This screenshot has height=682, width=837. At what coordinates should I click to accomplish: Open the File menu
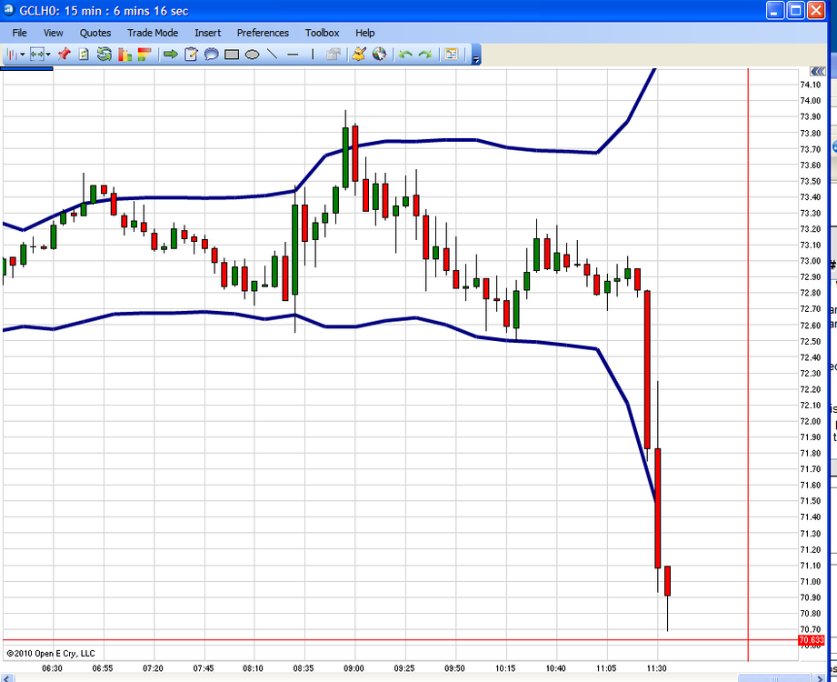[19, 33]
